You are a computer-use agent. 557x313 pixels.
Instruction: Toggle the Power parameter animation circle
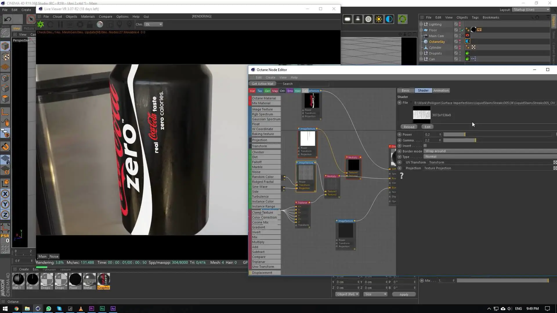(399, 134)
